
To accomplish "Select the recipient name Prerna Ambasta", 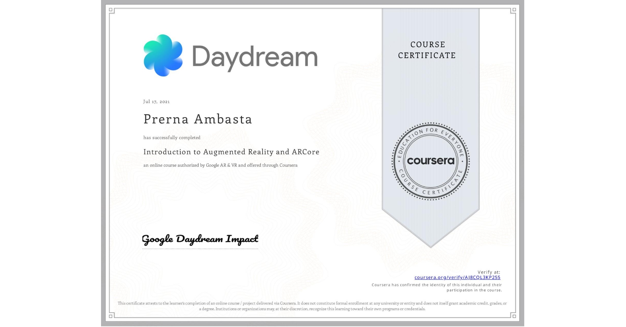I will (197, 119).
